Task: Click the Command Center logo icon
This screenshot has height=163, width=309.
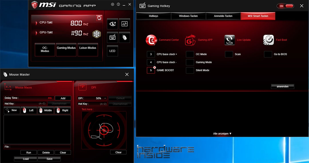Action: tap(151, 40)
